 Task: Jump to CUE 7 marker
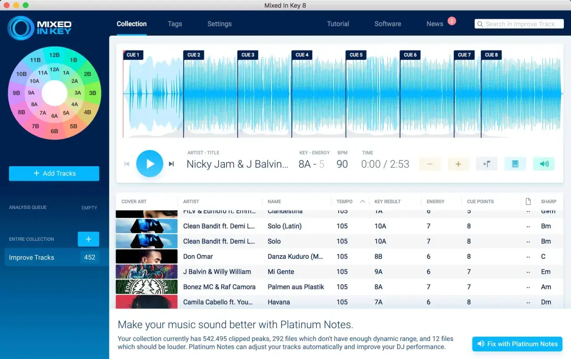[464, 55]
